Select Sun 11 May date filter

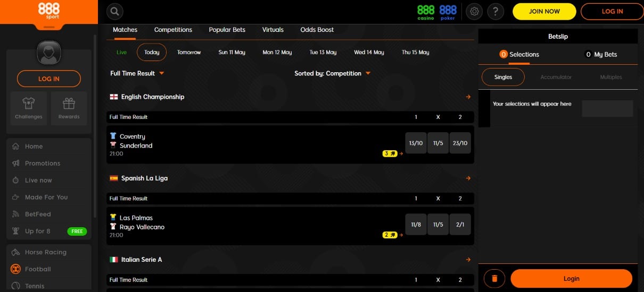click(x=232, y=53)
